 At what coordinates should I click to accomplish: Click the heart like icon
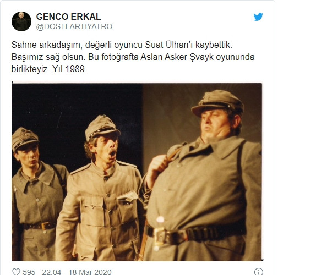[x=16, y=272]
